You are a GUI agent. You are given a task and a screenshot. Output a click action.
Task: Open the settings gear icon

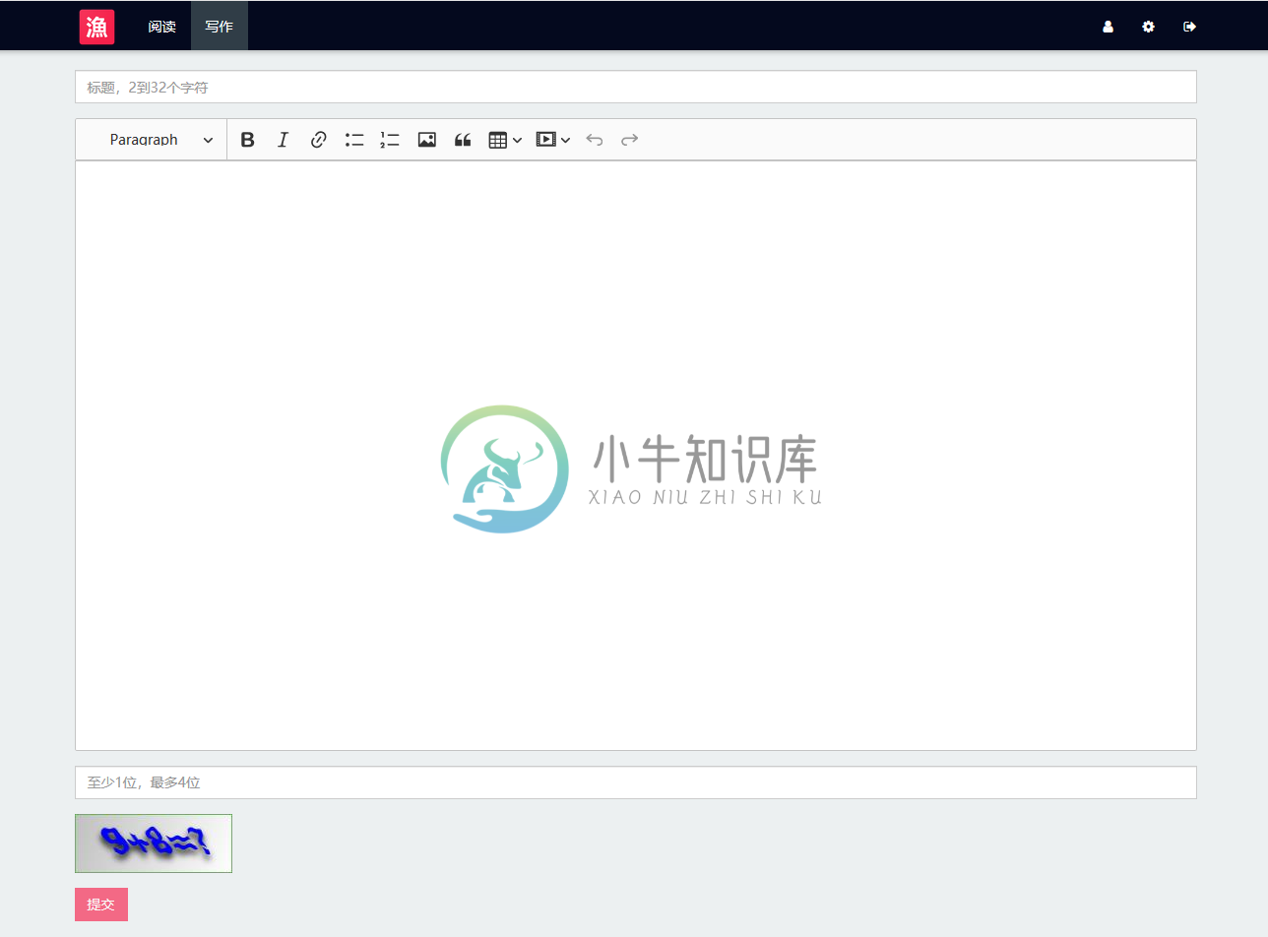pyautogui.click(x=1148, y=27)
